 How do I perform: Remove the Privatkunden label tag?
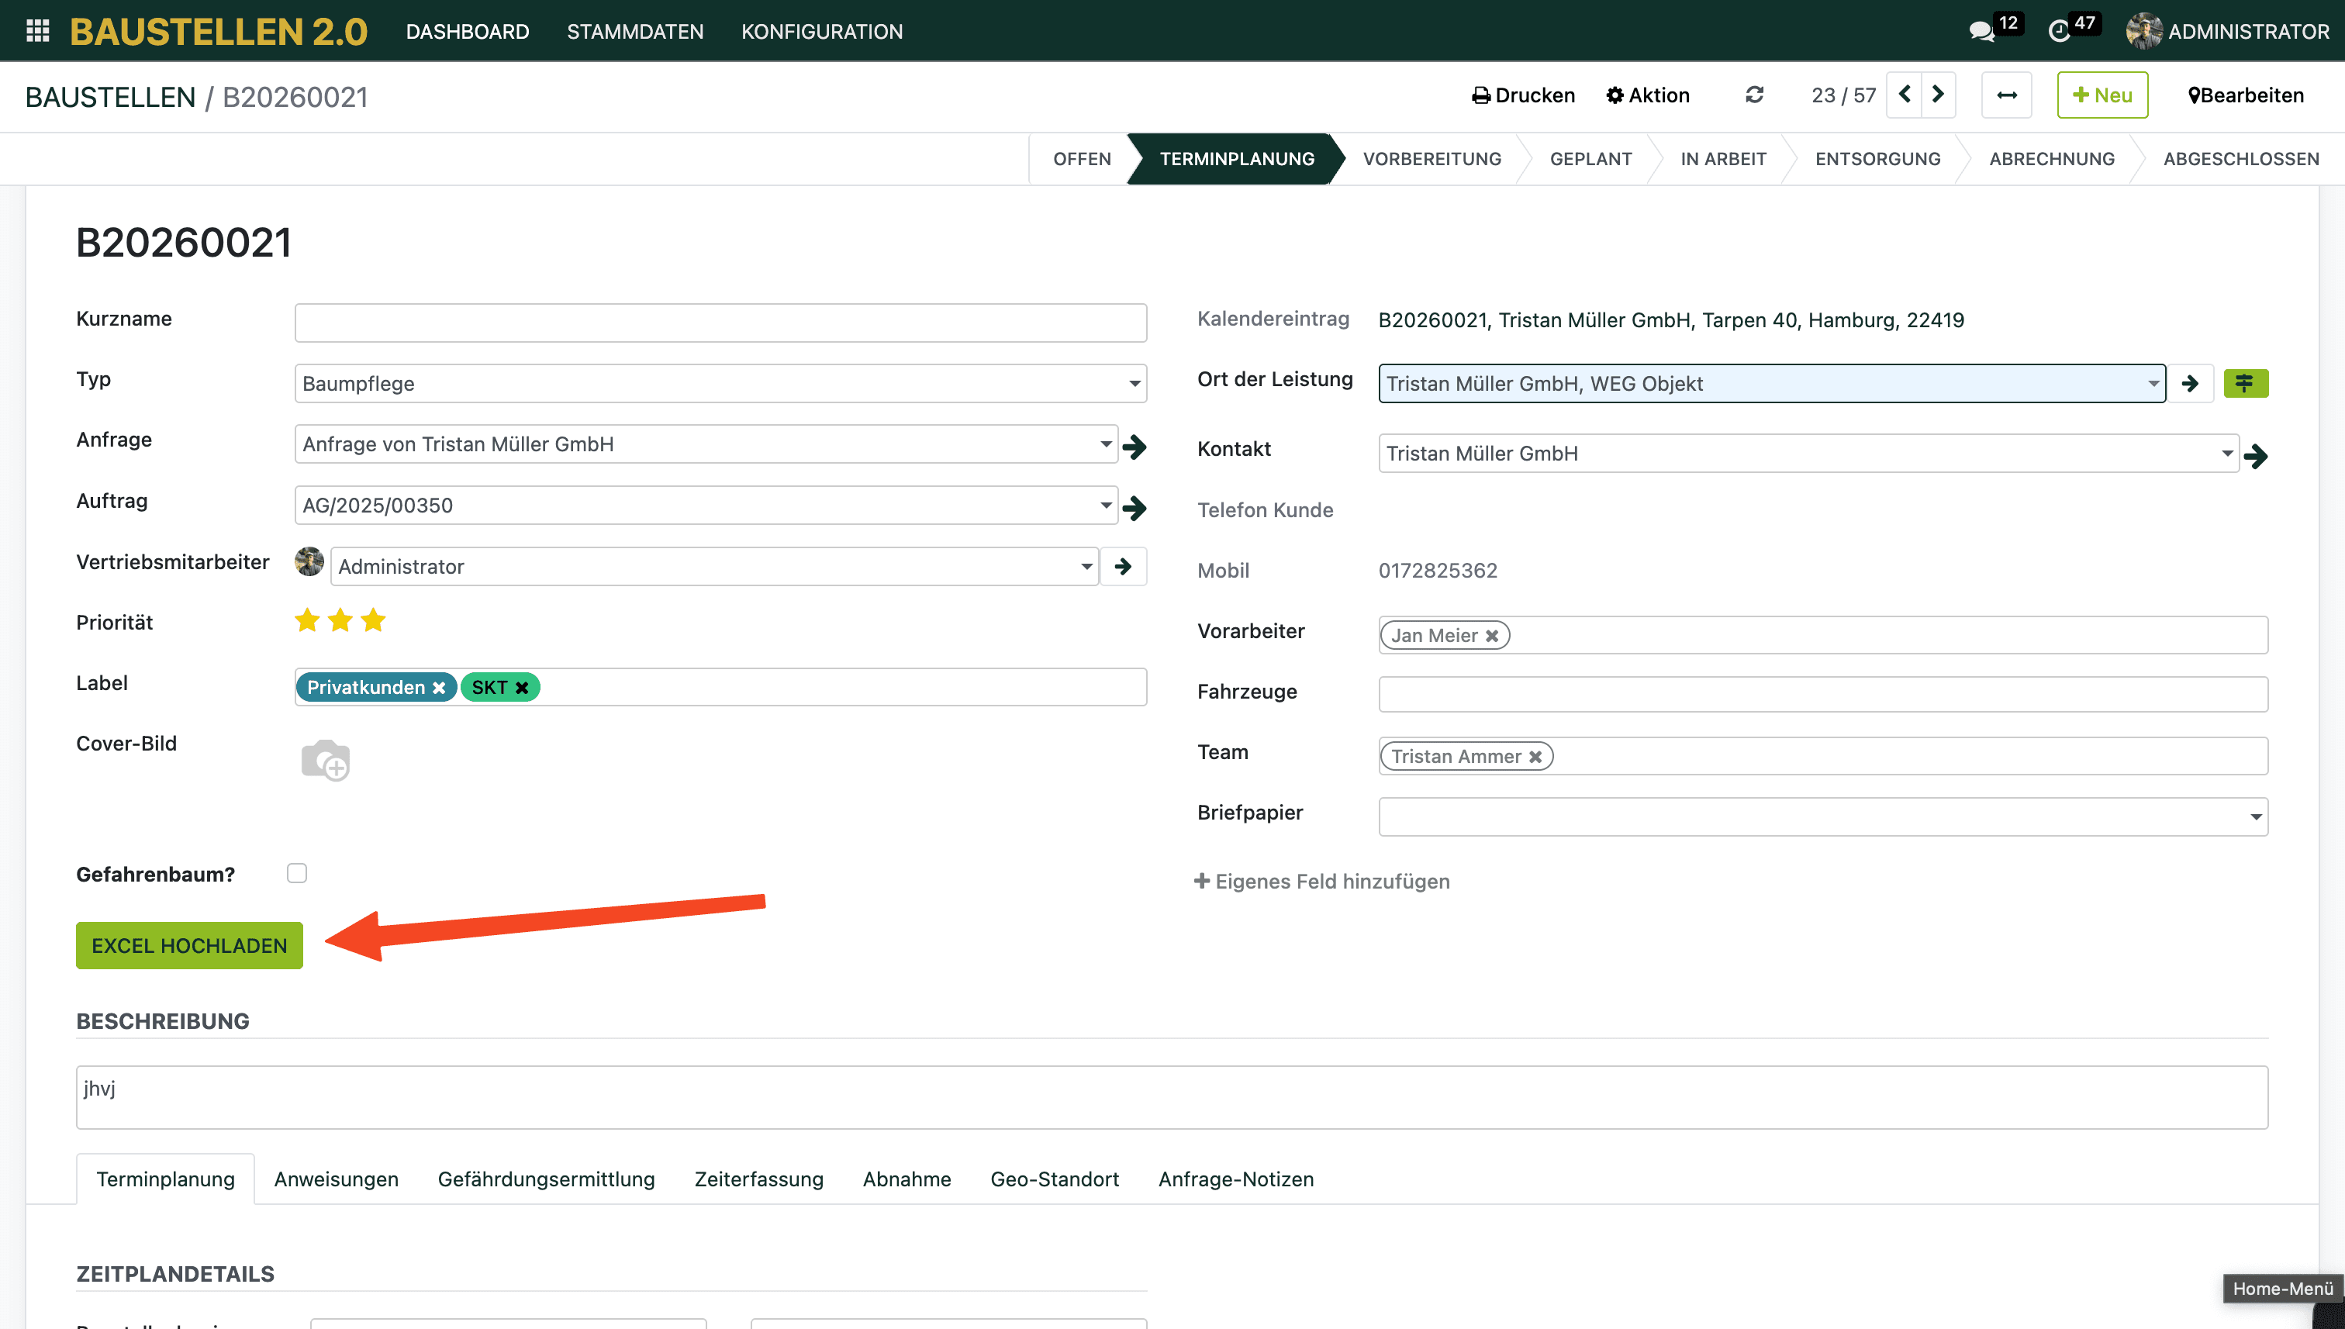click(x=439, y=687)
